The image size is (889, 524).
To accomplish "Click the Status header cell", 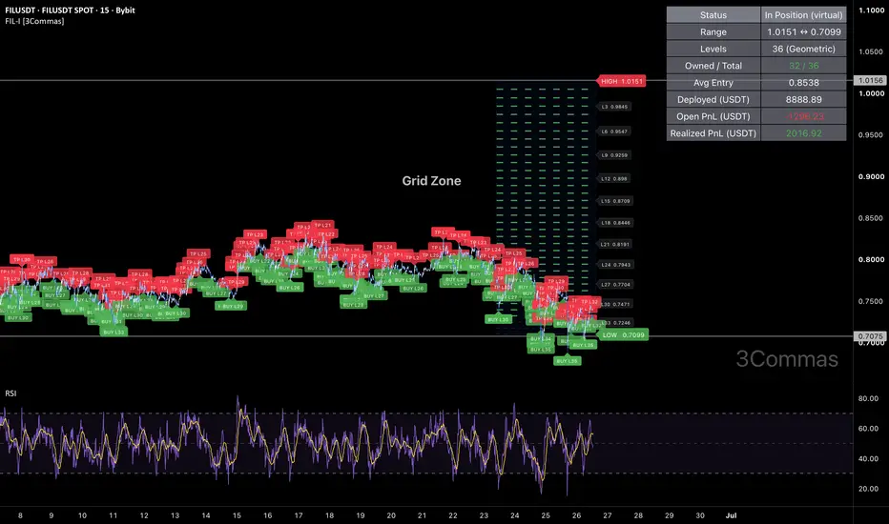I will point(713,14).
